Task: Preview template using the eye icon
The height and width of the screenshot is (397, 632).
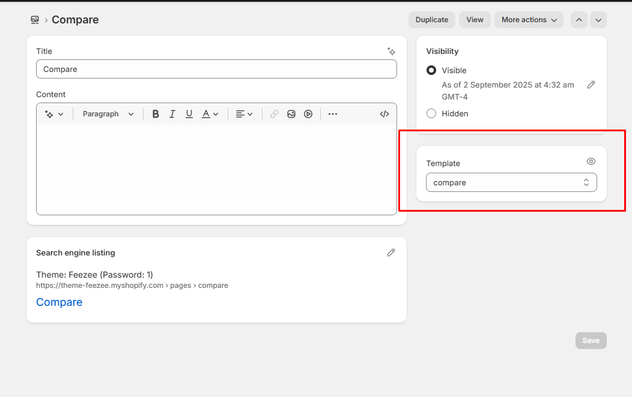Action: (x=591, y=161)
